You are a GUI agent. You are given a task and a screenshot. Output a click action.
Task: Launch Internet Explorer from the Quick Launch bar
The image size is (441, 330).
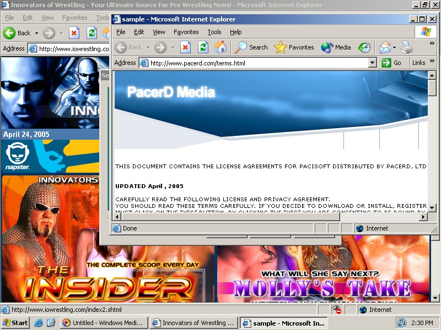38,323
